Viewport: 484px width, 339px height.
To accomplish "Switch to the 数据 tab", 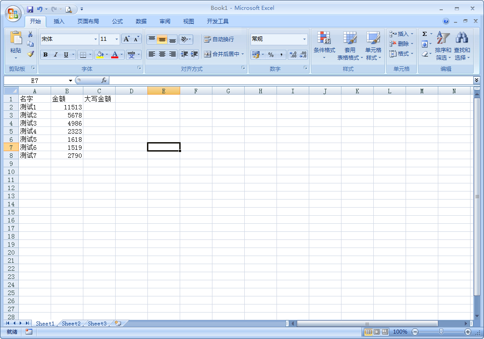I will [x=141, y=22].
